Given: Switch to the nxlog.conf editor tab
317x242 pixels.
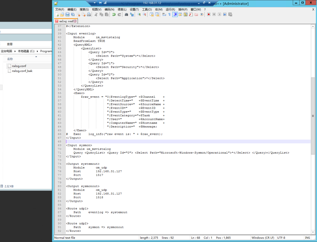Looking at the screenshot, I should pos(66,21).
